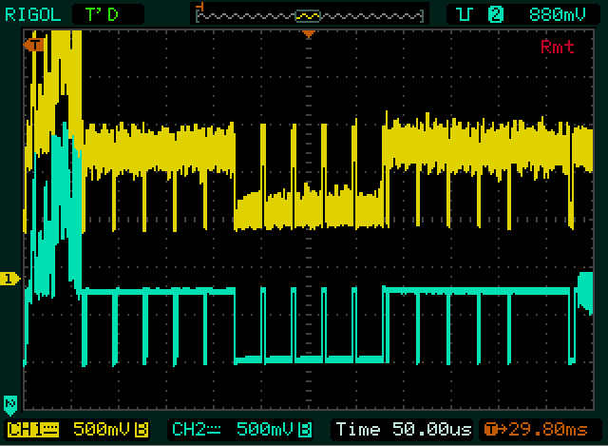Click the waveform memory position bar
608x446 pixels.
click(309, 15)
